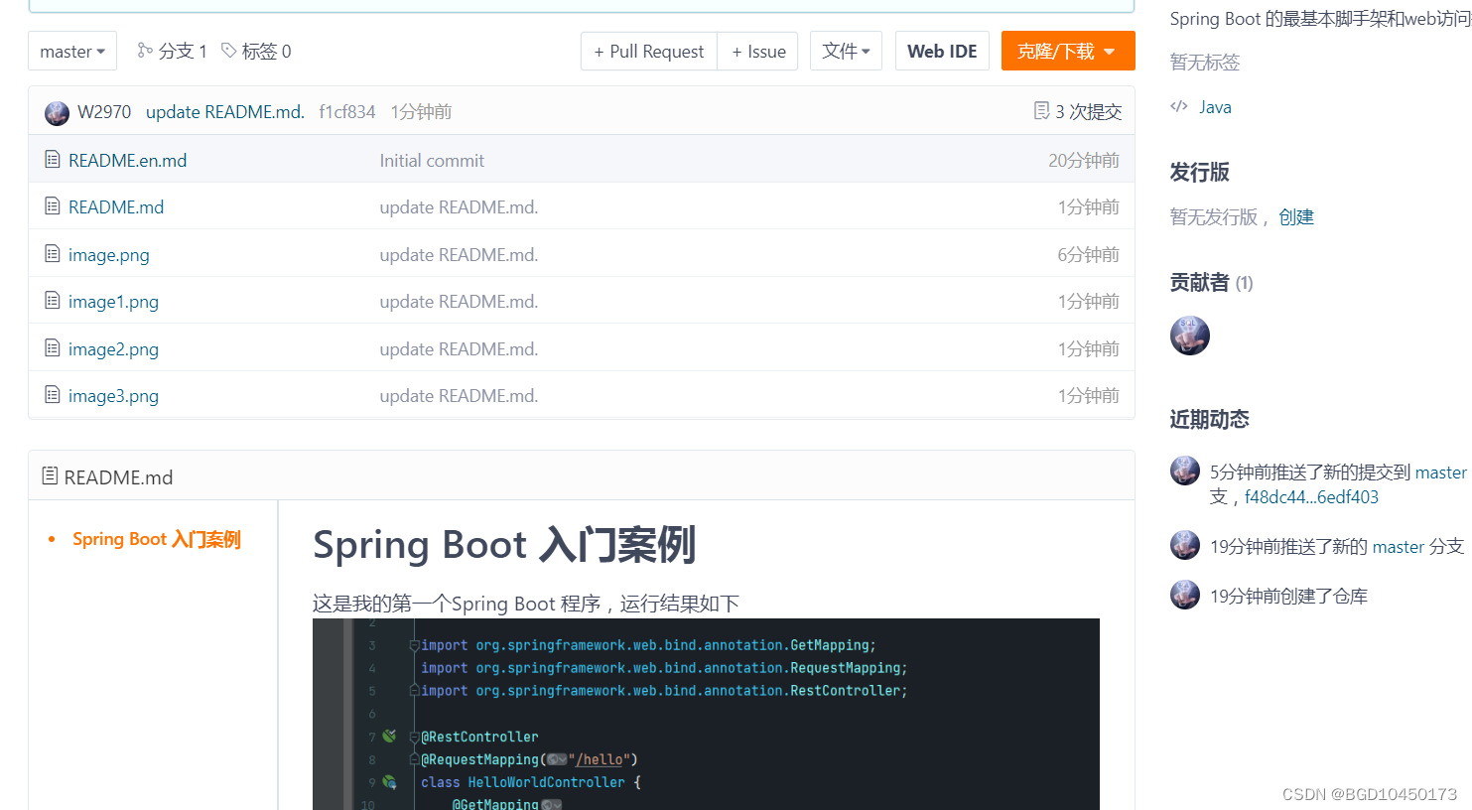Open the image2.png file
This screenshot has width=1472, height=810.
coord(113,349)
